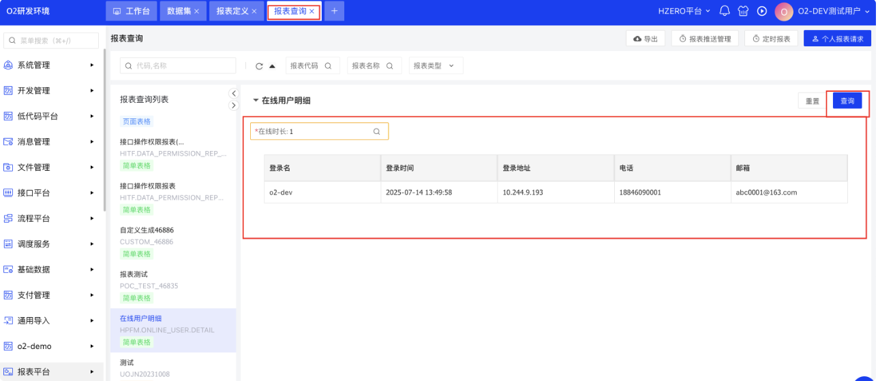The width and height of the screenshot is (878, 381).
Task: Expand report list with right arrow
Action: coord(233,105)
